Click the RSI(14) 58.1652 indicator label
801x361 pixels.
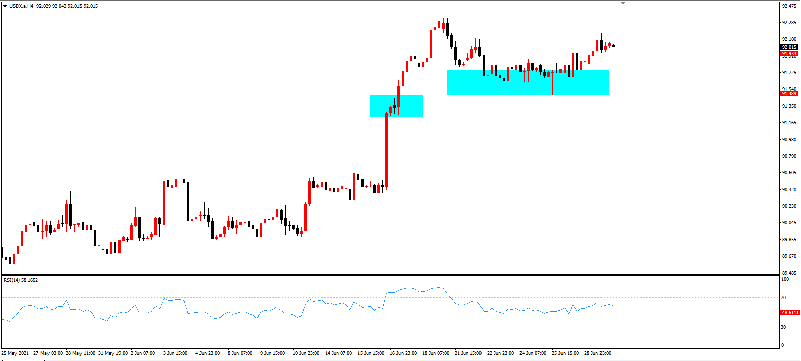pyautogui.click(x=21, y=280)
